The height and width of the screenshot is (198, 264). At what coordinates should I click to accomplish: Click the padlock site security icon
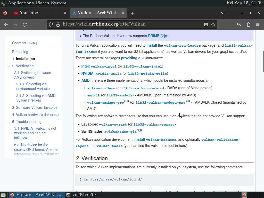point(58,24)
